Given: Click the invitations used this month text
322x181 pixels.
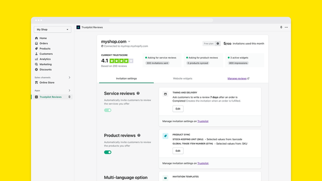Looking at the screenshot, I should tap(248, 44).
